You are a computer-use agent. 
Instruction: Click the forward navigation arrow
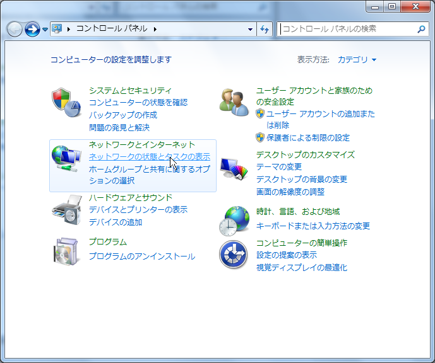tap(32, 29)
